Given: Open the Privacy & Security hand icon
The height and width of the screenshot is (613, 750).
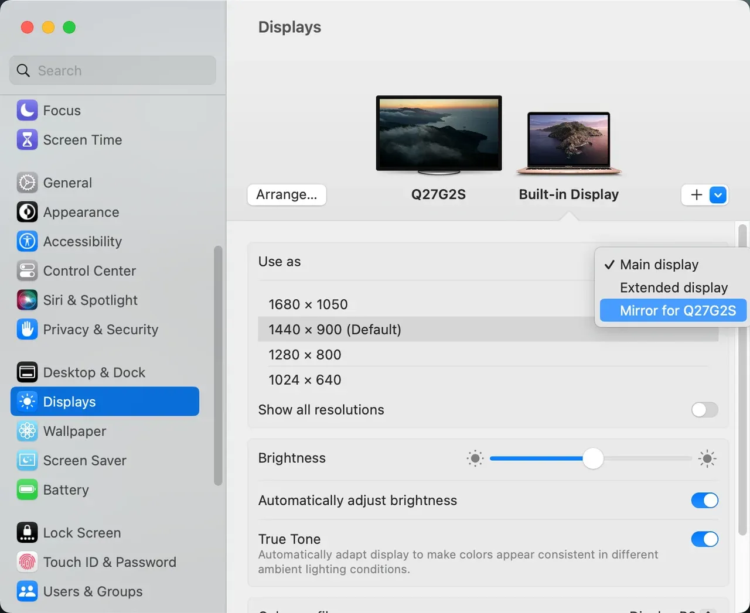Looking at the screenshot, I should point(27,329).
